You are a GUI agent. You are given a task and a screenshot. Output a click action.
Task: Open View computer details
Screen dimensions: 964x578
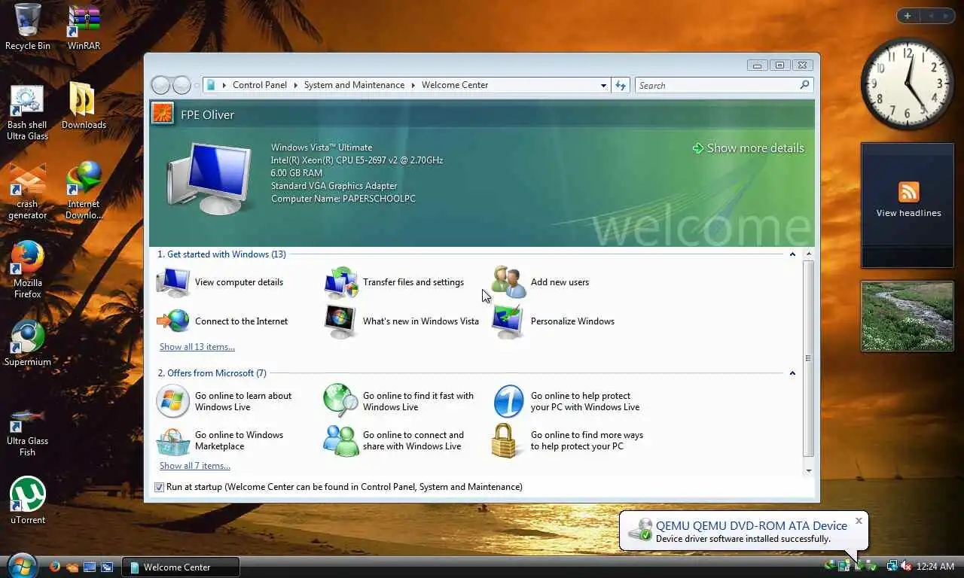(x=220, y=282)
